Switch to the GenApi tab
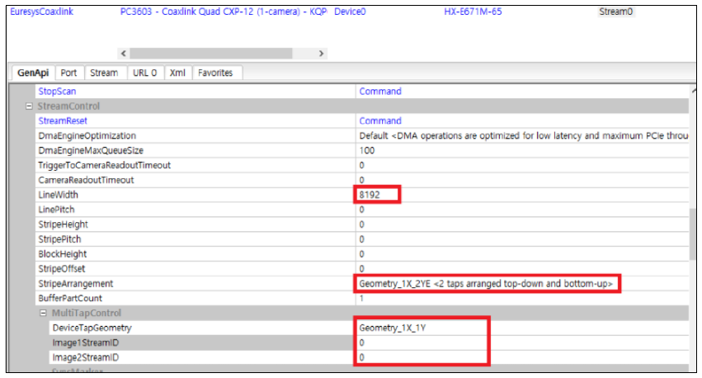Screen dimensions: 702x378 coord(33,73)
